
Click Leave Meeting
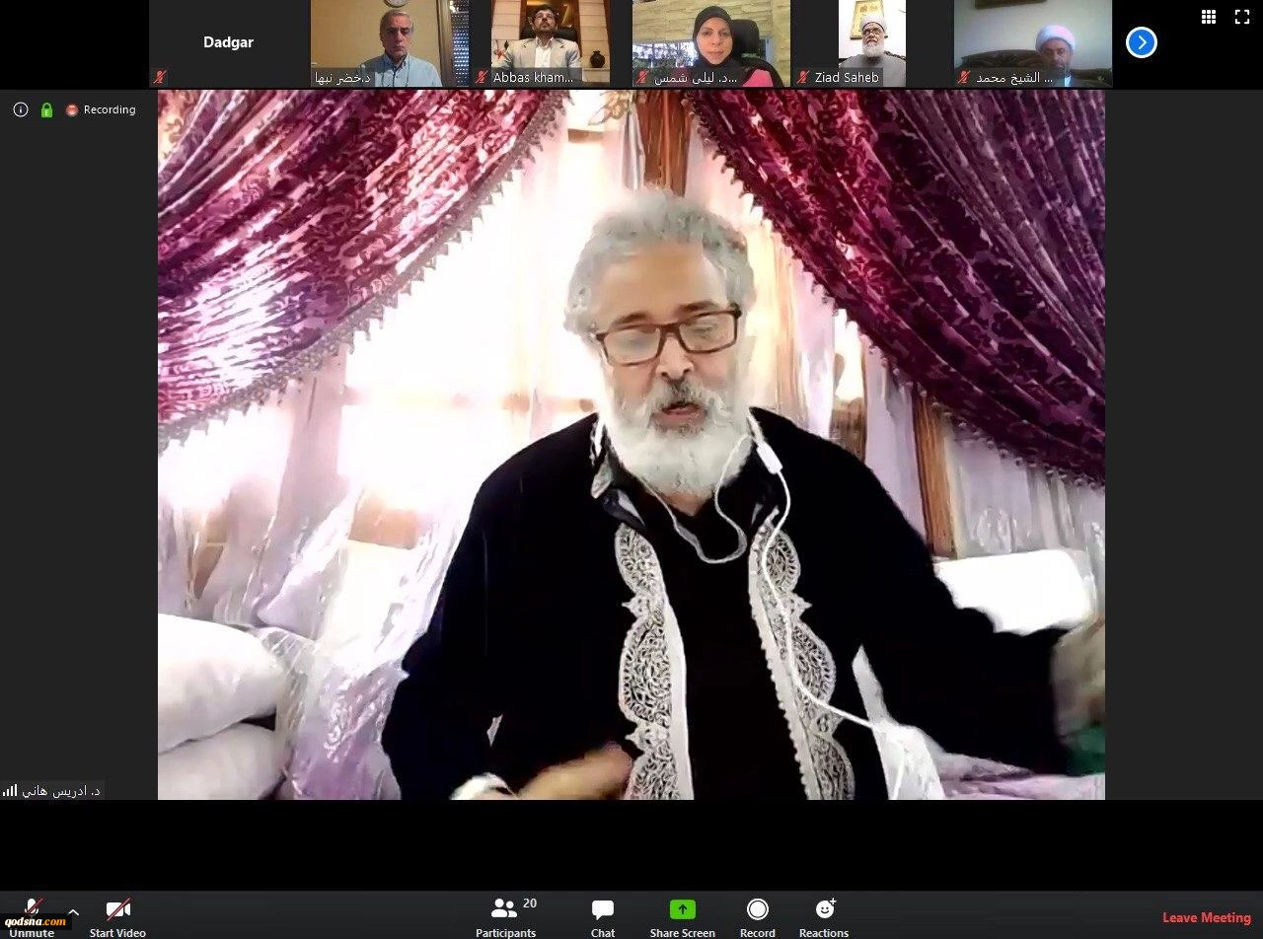(1206, 917)
